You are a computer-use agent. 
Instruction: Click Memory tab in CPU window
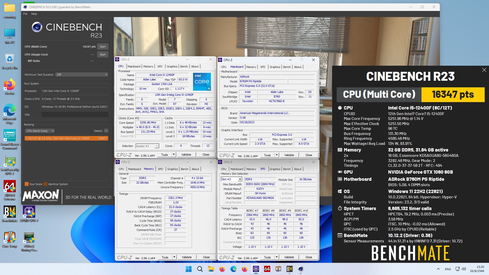(x=148, y=66)
